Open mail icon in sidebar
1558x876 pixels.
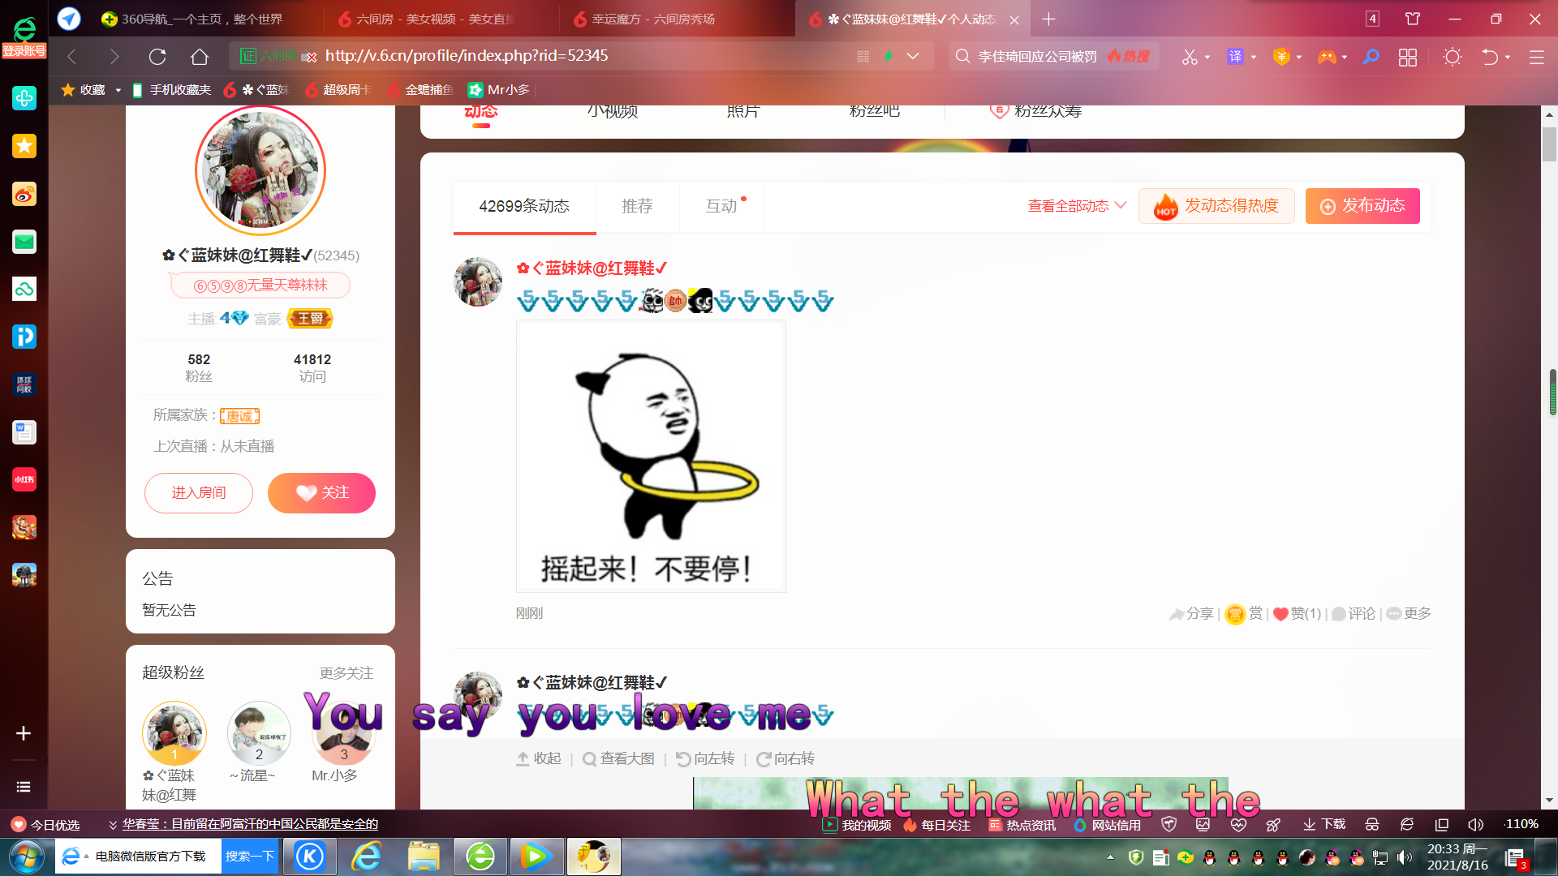24,242
